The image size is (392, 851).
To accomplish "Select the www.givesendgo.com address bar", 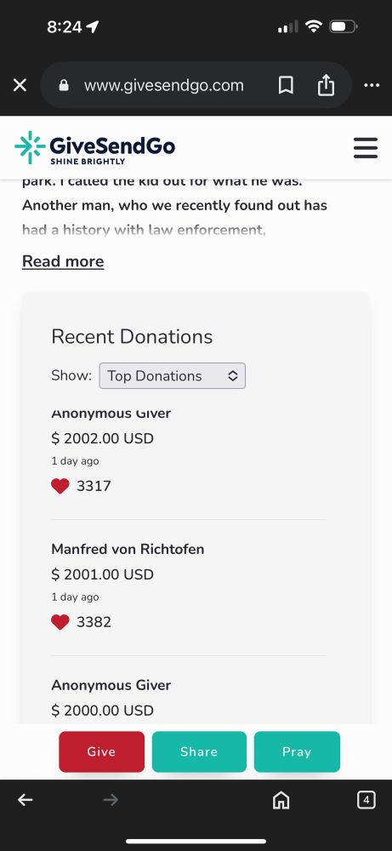I will click(164, 85).
